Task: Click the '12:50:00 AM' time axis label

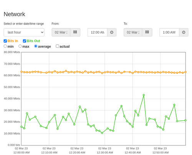Action: pyautogui.click(x=161, y=153)
